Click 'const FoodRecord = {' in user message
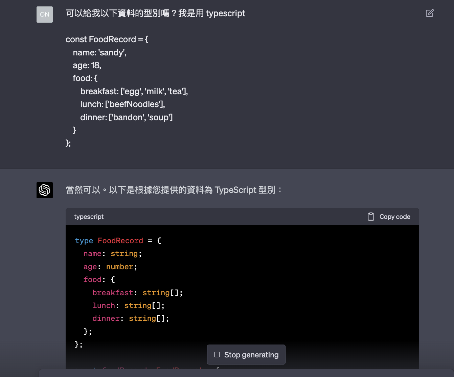The image size is (454, 377). [107, 40]
